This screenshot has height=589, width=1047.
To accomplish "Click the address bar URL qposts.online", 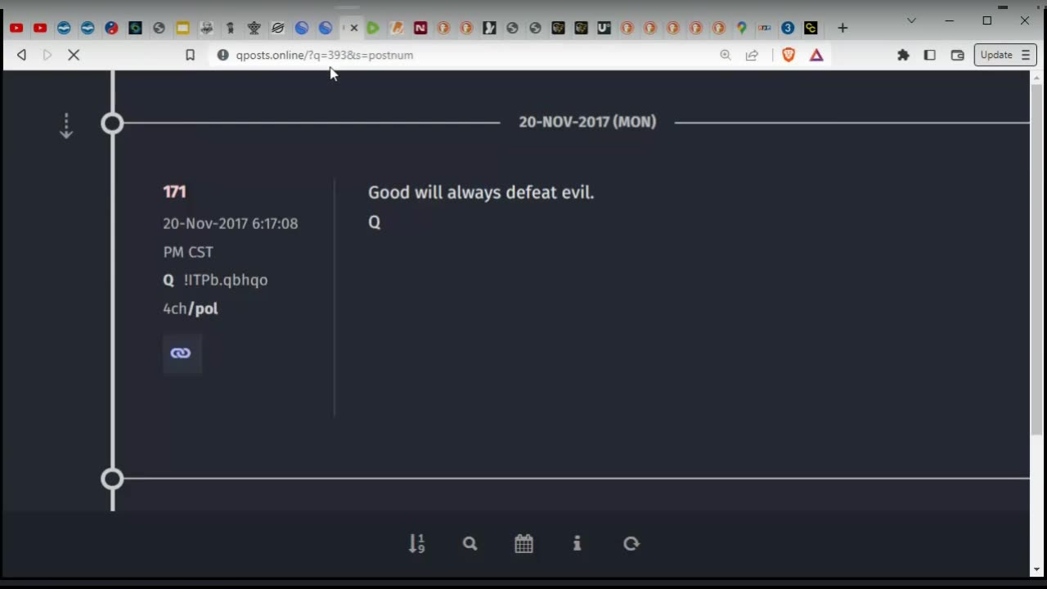I will tap(325, 55).
